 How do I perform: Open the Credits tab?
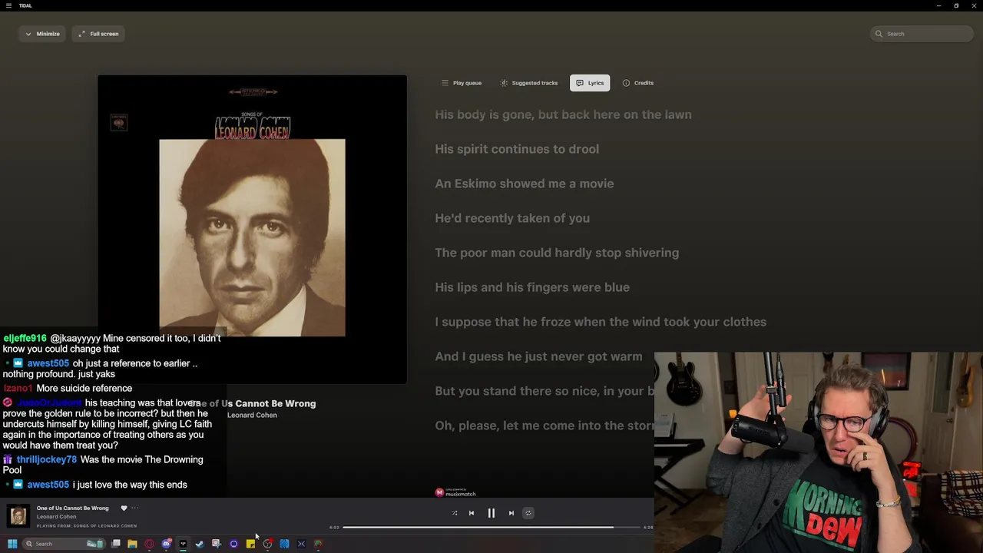(638, 83)
